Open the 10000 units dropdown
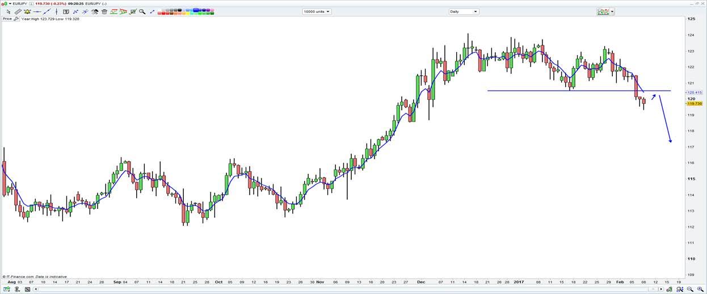The image size is (707, 294). click(x=317, y=11)
